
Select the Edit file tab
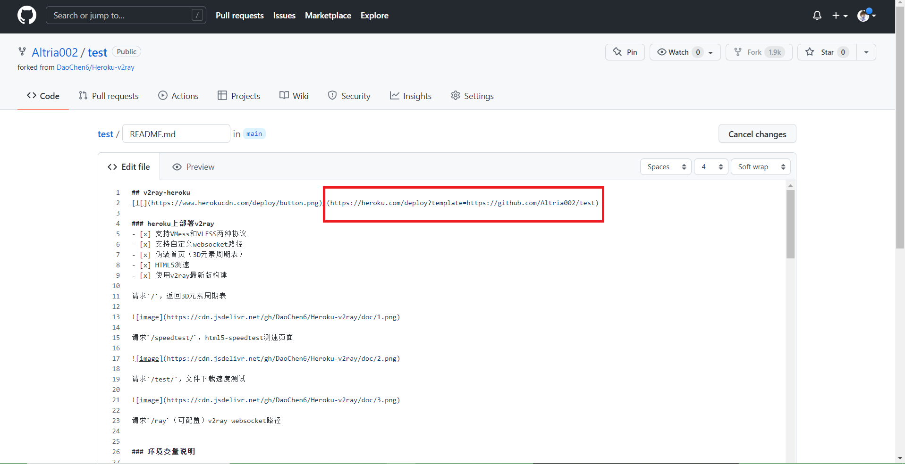pos(129,167)
